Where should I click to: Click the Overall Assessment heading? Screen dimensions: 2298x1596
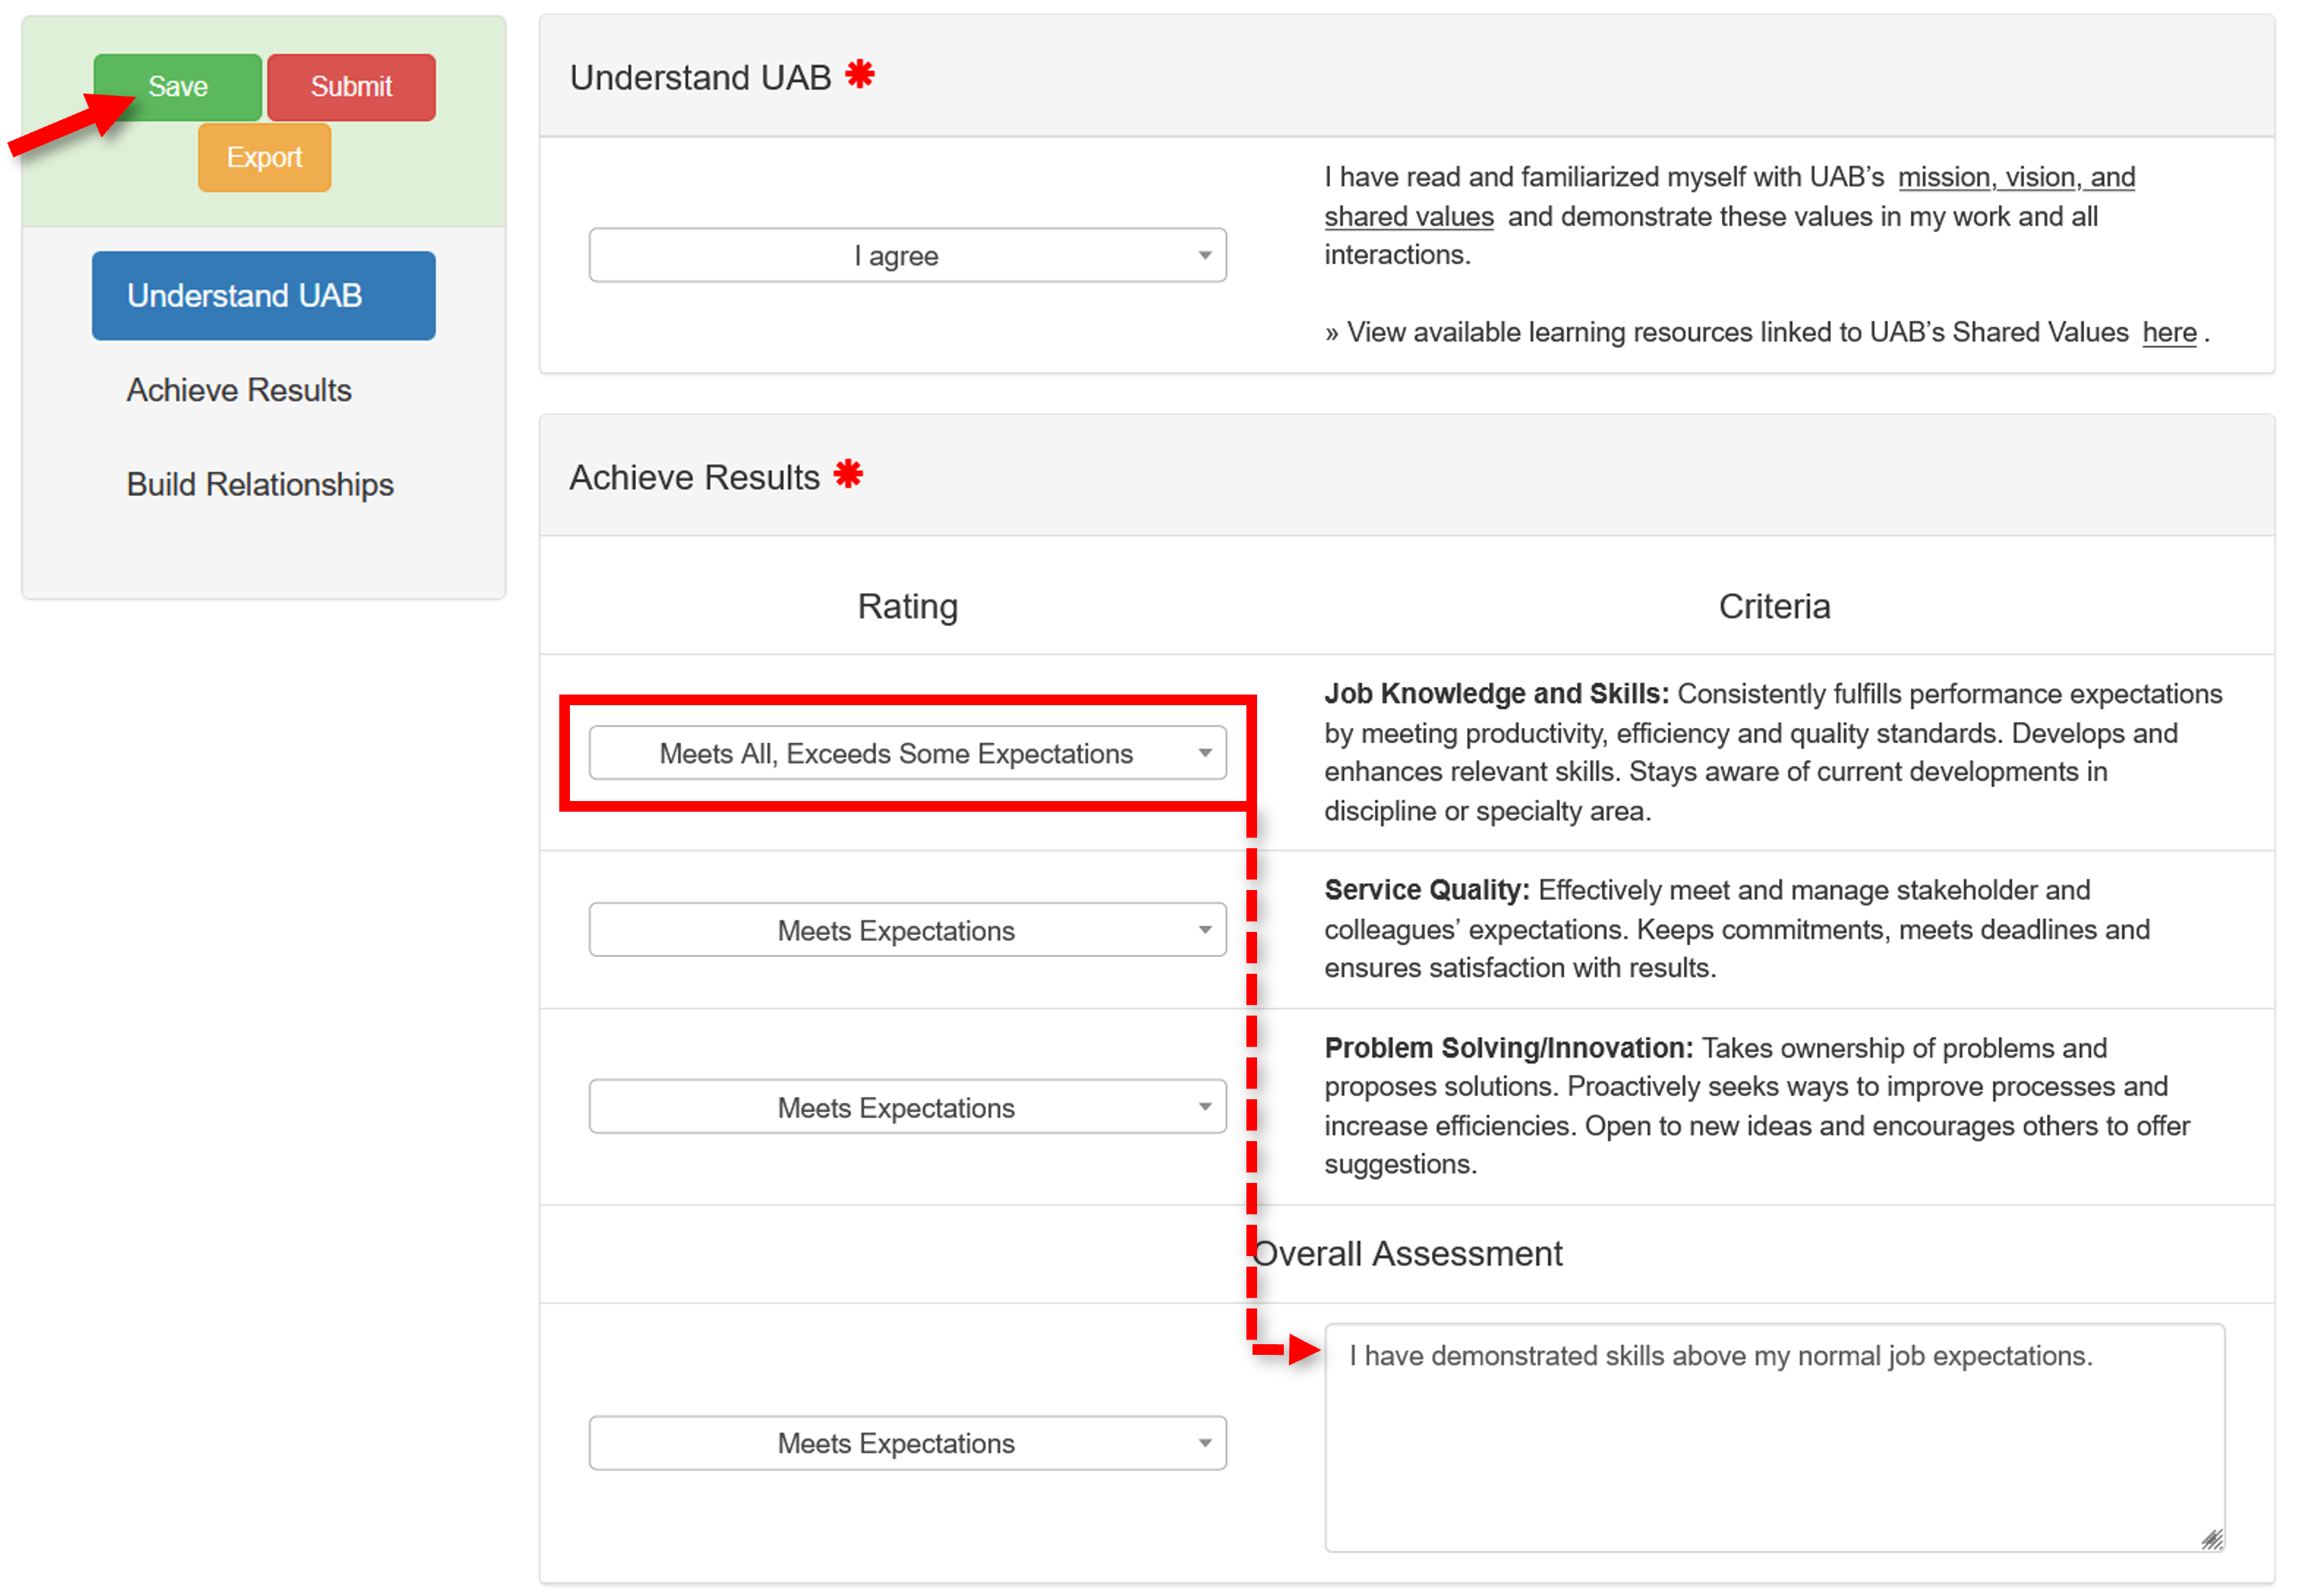pyautogui.click(x=1406, y=1252)
